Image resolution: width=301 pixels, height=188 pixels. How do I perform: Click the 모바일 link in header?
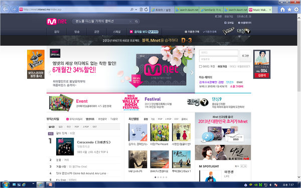click(x=229, y=23)
